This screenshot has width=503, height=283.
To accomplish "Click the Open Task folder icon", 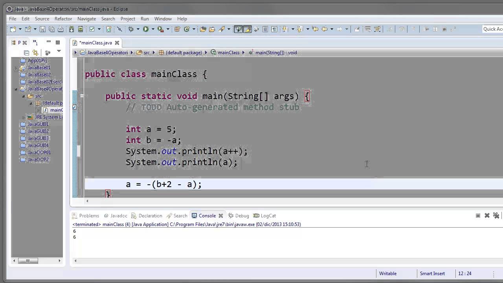I will [x=212, y=29].
